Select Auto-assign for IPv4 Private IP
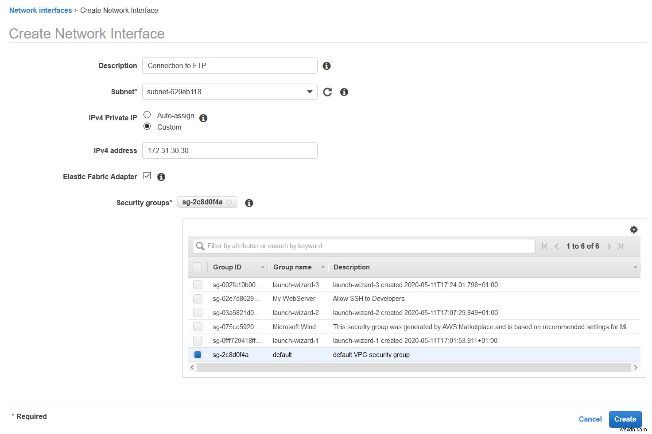Viewport: 652px width, 434px height. click(x=147, y=115)
